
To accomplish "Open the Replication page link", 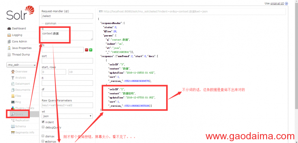I will [x=22, y=120].
